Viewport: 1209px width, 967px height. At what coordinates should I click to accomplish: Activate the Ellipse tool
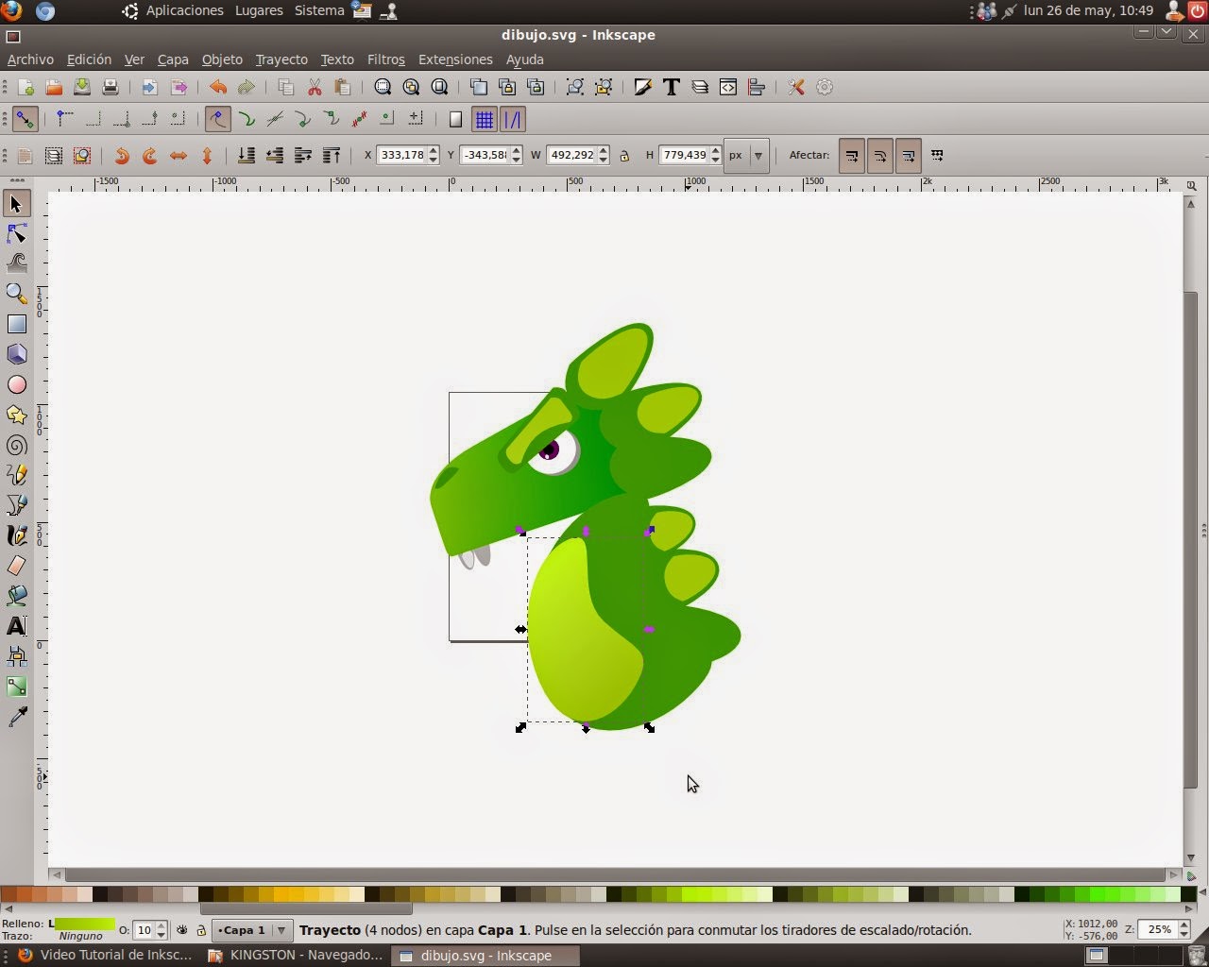(17, 384)
